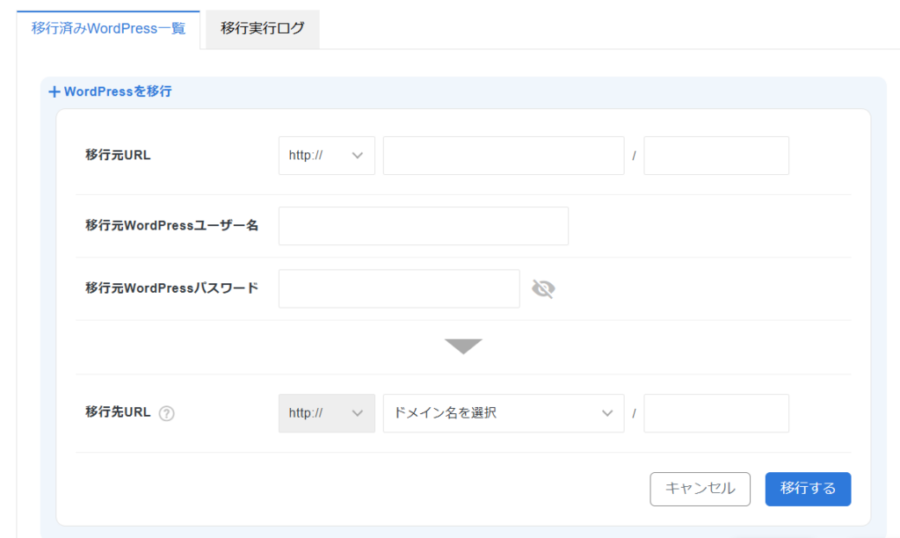The width and height of the screenshot is (900, 538).
Task: Switch to the 移行実行ログ tab
Action: click(x=261, y=28)
